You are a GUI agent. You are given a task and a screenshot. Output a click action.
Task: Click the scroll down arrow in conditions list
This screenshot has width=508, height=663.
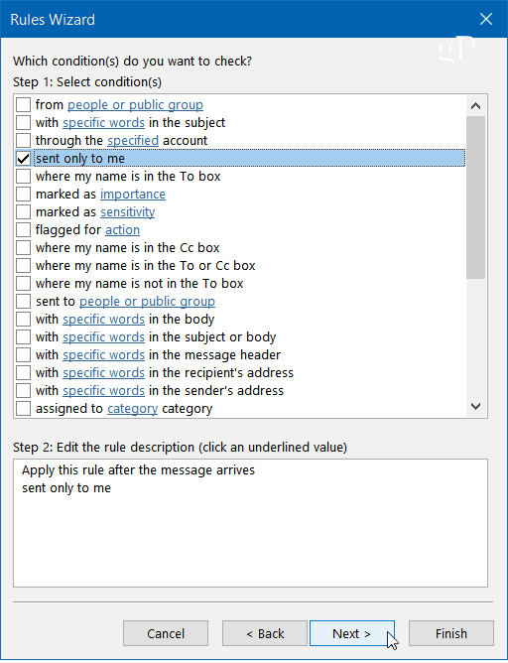click(x=475, y=406)
